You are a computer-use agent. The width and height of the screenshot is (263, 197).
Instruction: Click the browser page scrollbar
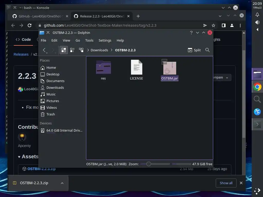[x=244, y=94]
